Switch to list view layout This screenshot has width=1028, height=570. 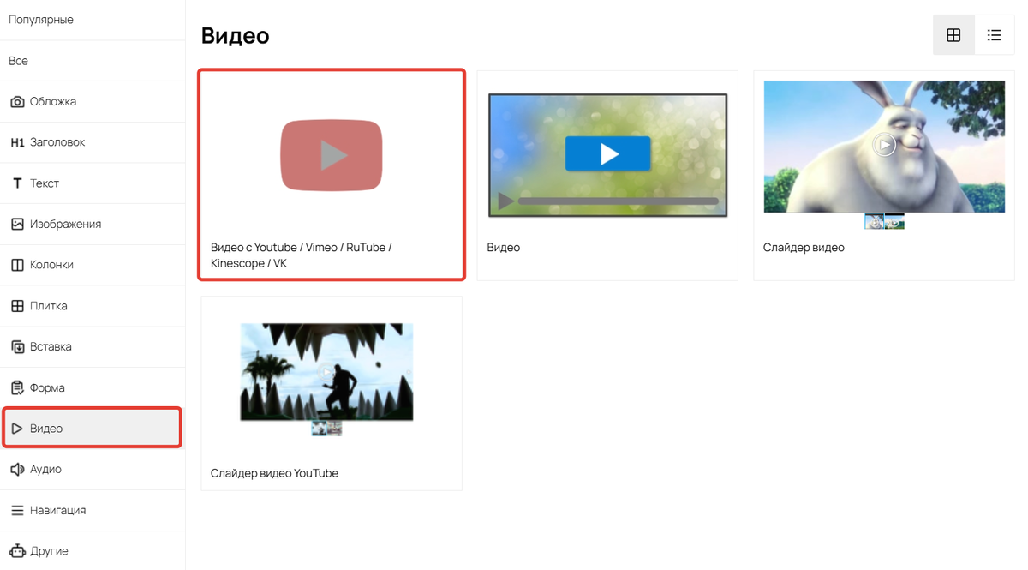click(x=994, y=35)
